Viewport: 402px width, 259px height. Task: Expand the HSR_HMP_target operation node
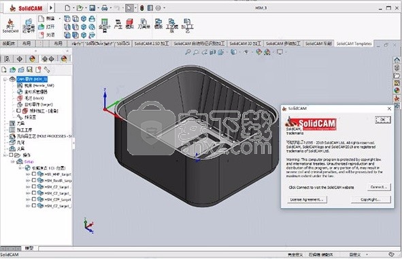[x=28, y=174]
